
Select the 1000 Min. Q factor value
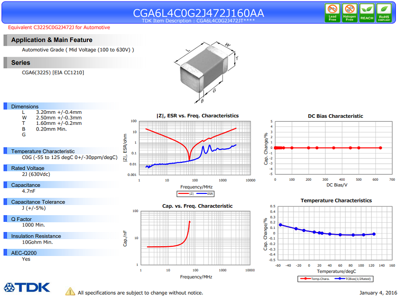(x=33, y=225)
